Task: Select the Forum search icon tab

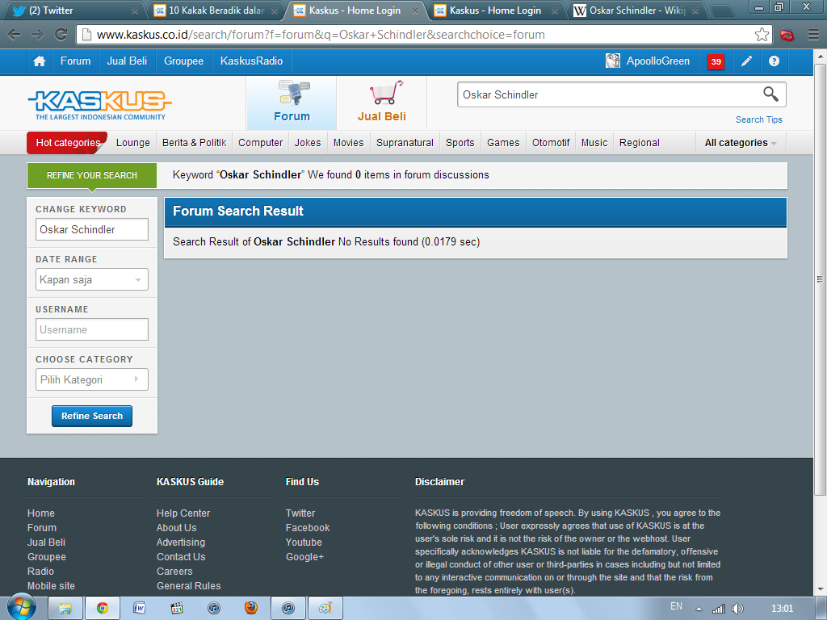Action: coord(292,103)
